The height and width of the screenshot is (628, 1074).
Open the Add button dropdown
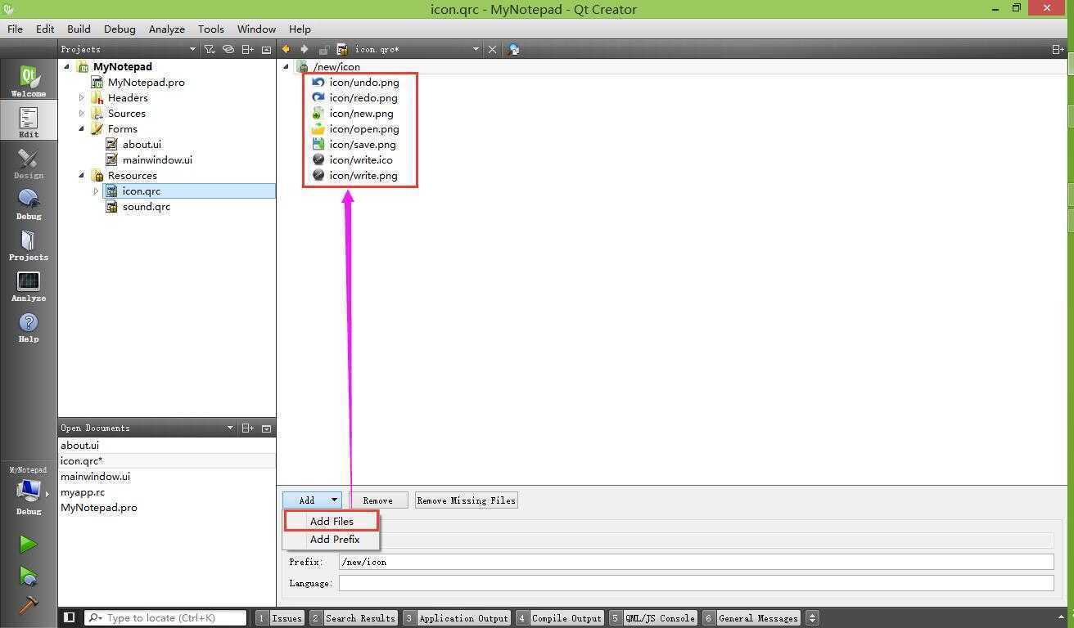point(334,500)
